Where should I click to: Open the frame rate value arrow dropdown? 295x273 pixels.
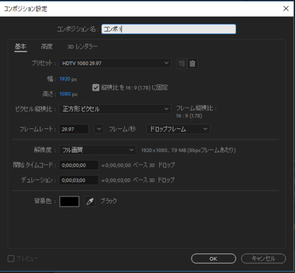click(99, 129)
